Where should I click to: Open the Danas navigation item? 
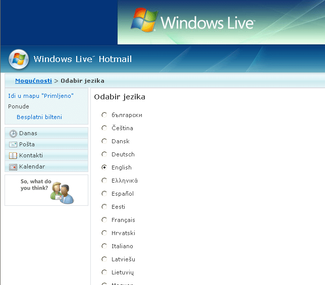[x=46, y=133]
